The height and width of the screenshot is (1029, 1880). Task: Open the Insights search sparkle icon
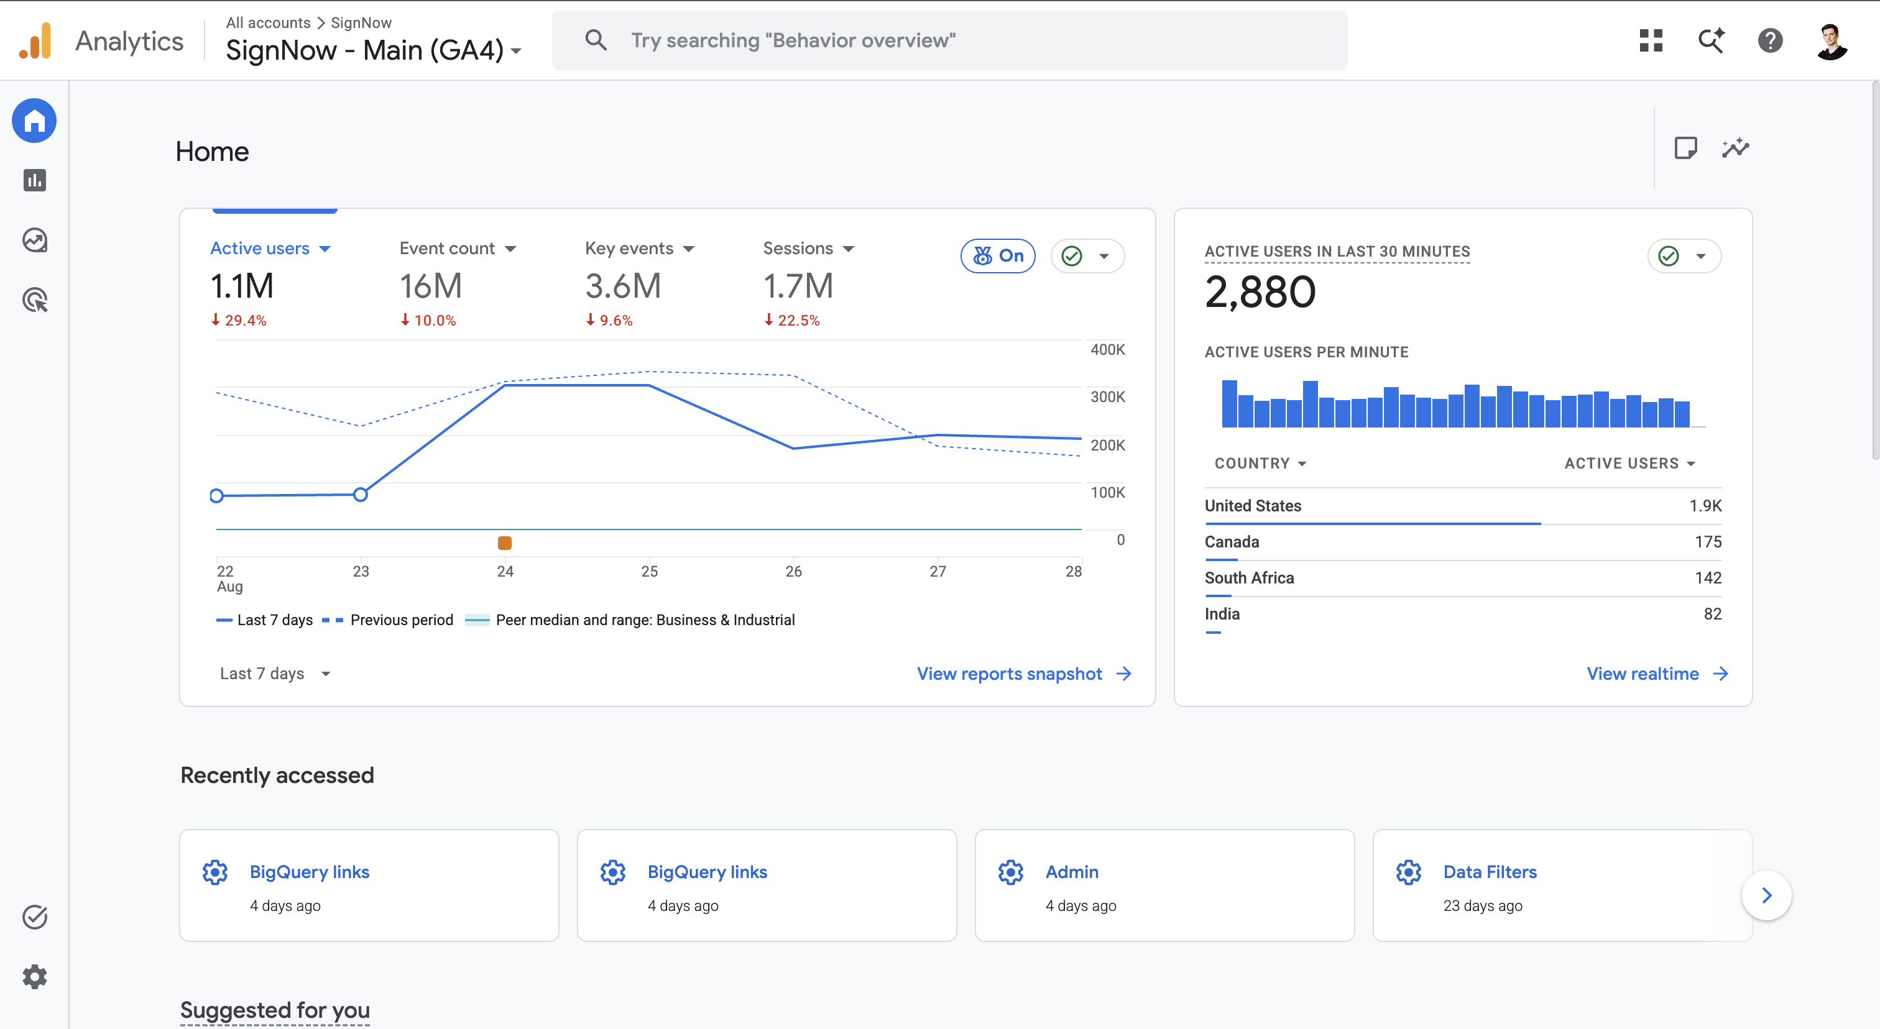tap(1711, 41)
